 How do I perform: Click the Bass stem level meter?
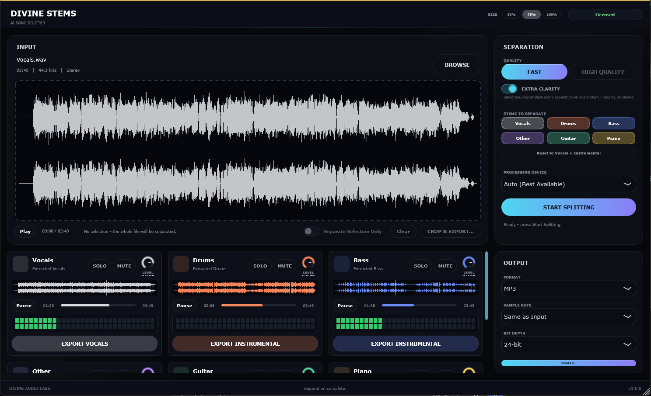click(x=406, y=323)
